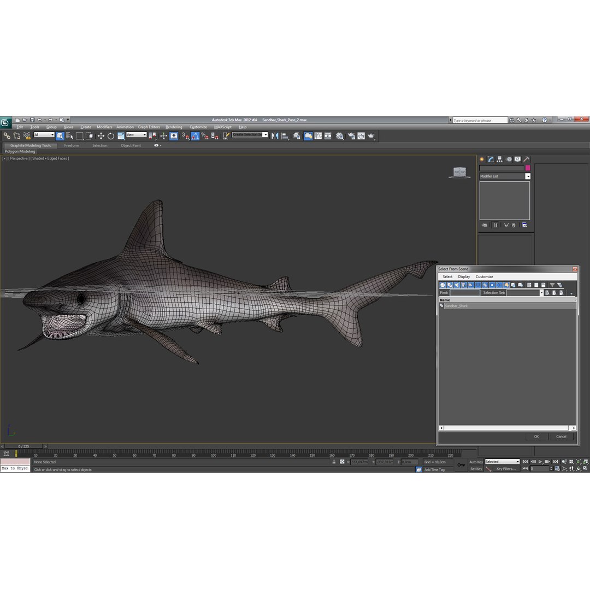Open the Modifiers menu
The width and height of the screenshot is (590, 590).
(x=104, y=127)
